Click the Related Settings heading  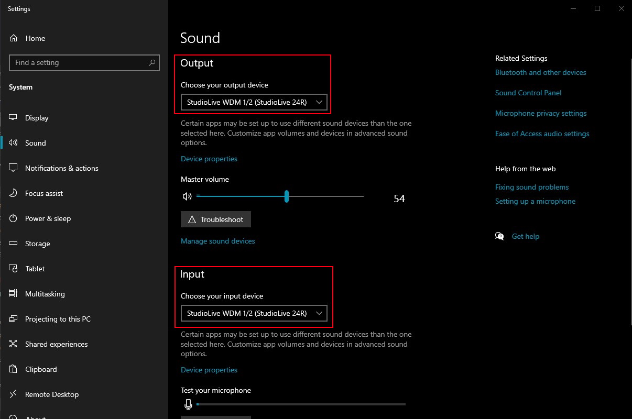pyautogui.click(x=521, y=58)
